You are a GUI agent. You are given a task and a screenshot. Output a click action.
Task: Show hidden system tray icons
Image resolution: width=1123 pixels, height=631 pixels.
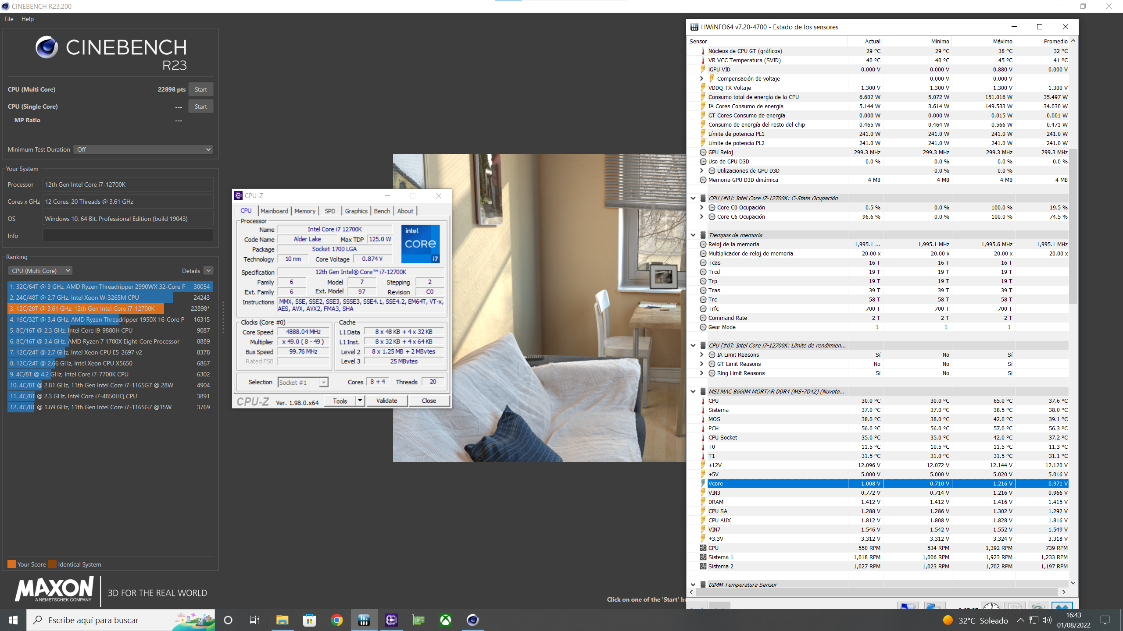(1020, 620)
